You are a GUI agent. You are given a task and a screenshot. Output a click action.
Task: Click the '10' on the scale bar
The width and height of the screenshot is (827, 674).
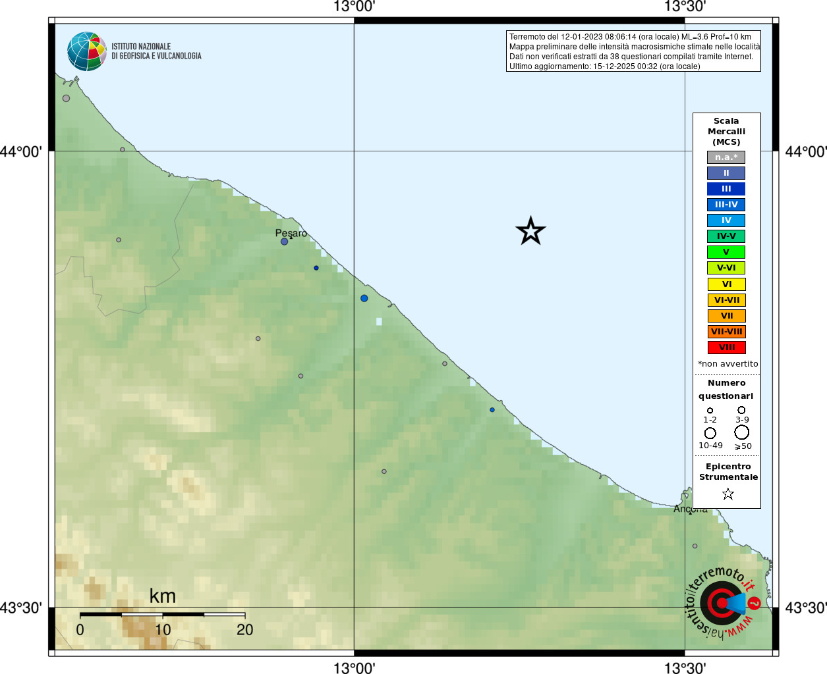163,630
